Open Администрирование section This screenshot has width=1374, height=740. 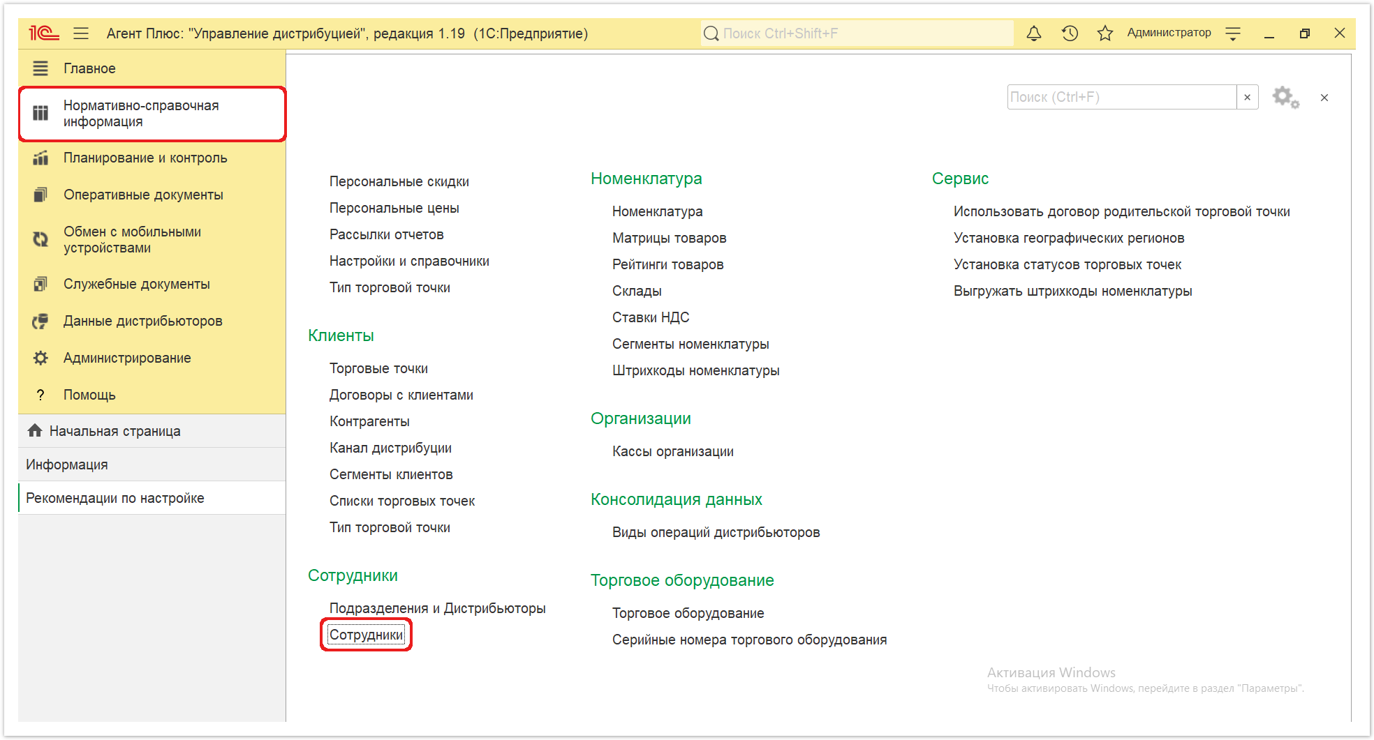click(x=152, y=358)
